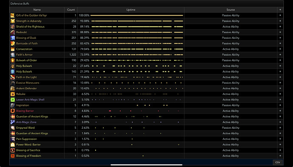This screenshot has width=293, height=167.
Task: Click the Holy Bulwark icon with count 22
Action: coord(12,66)
